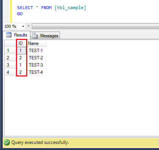The width and height of the screenshot is (159, 150).
Task: Click the Results grid icon
Action: point(9,35)
